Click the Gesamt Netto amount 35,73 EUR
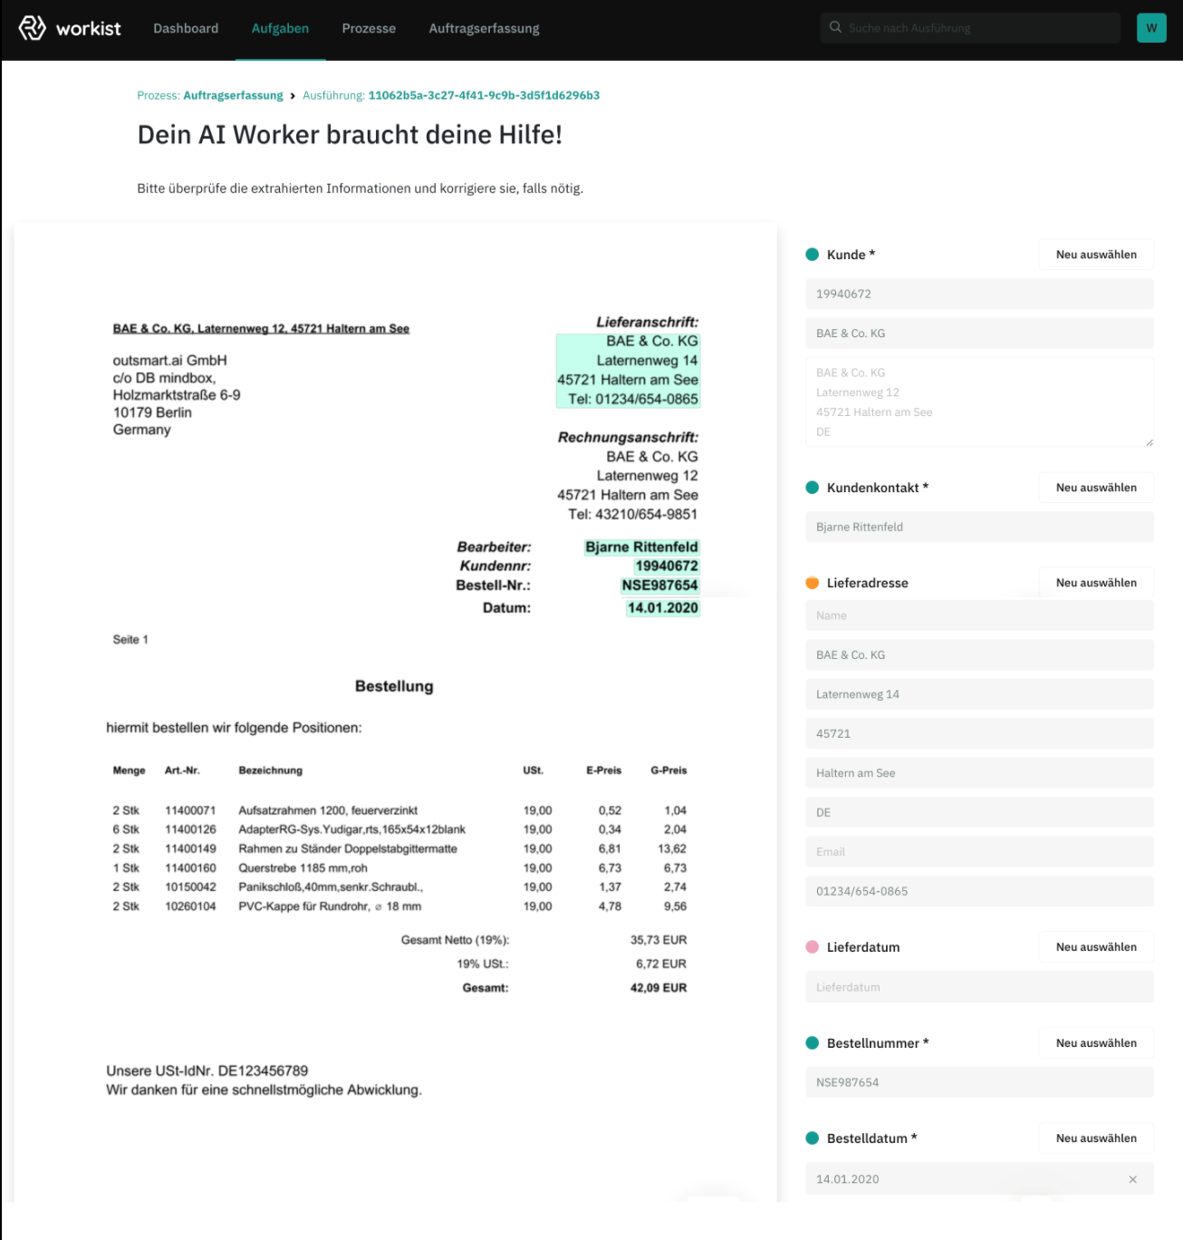 [659, 940]
